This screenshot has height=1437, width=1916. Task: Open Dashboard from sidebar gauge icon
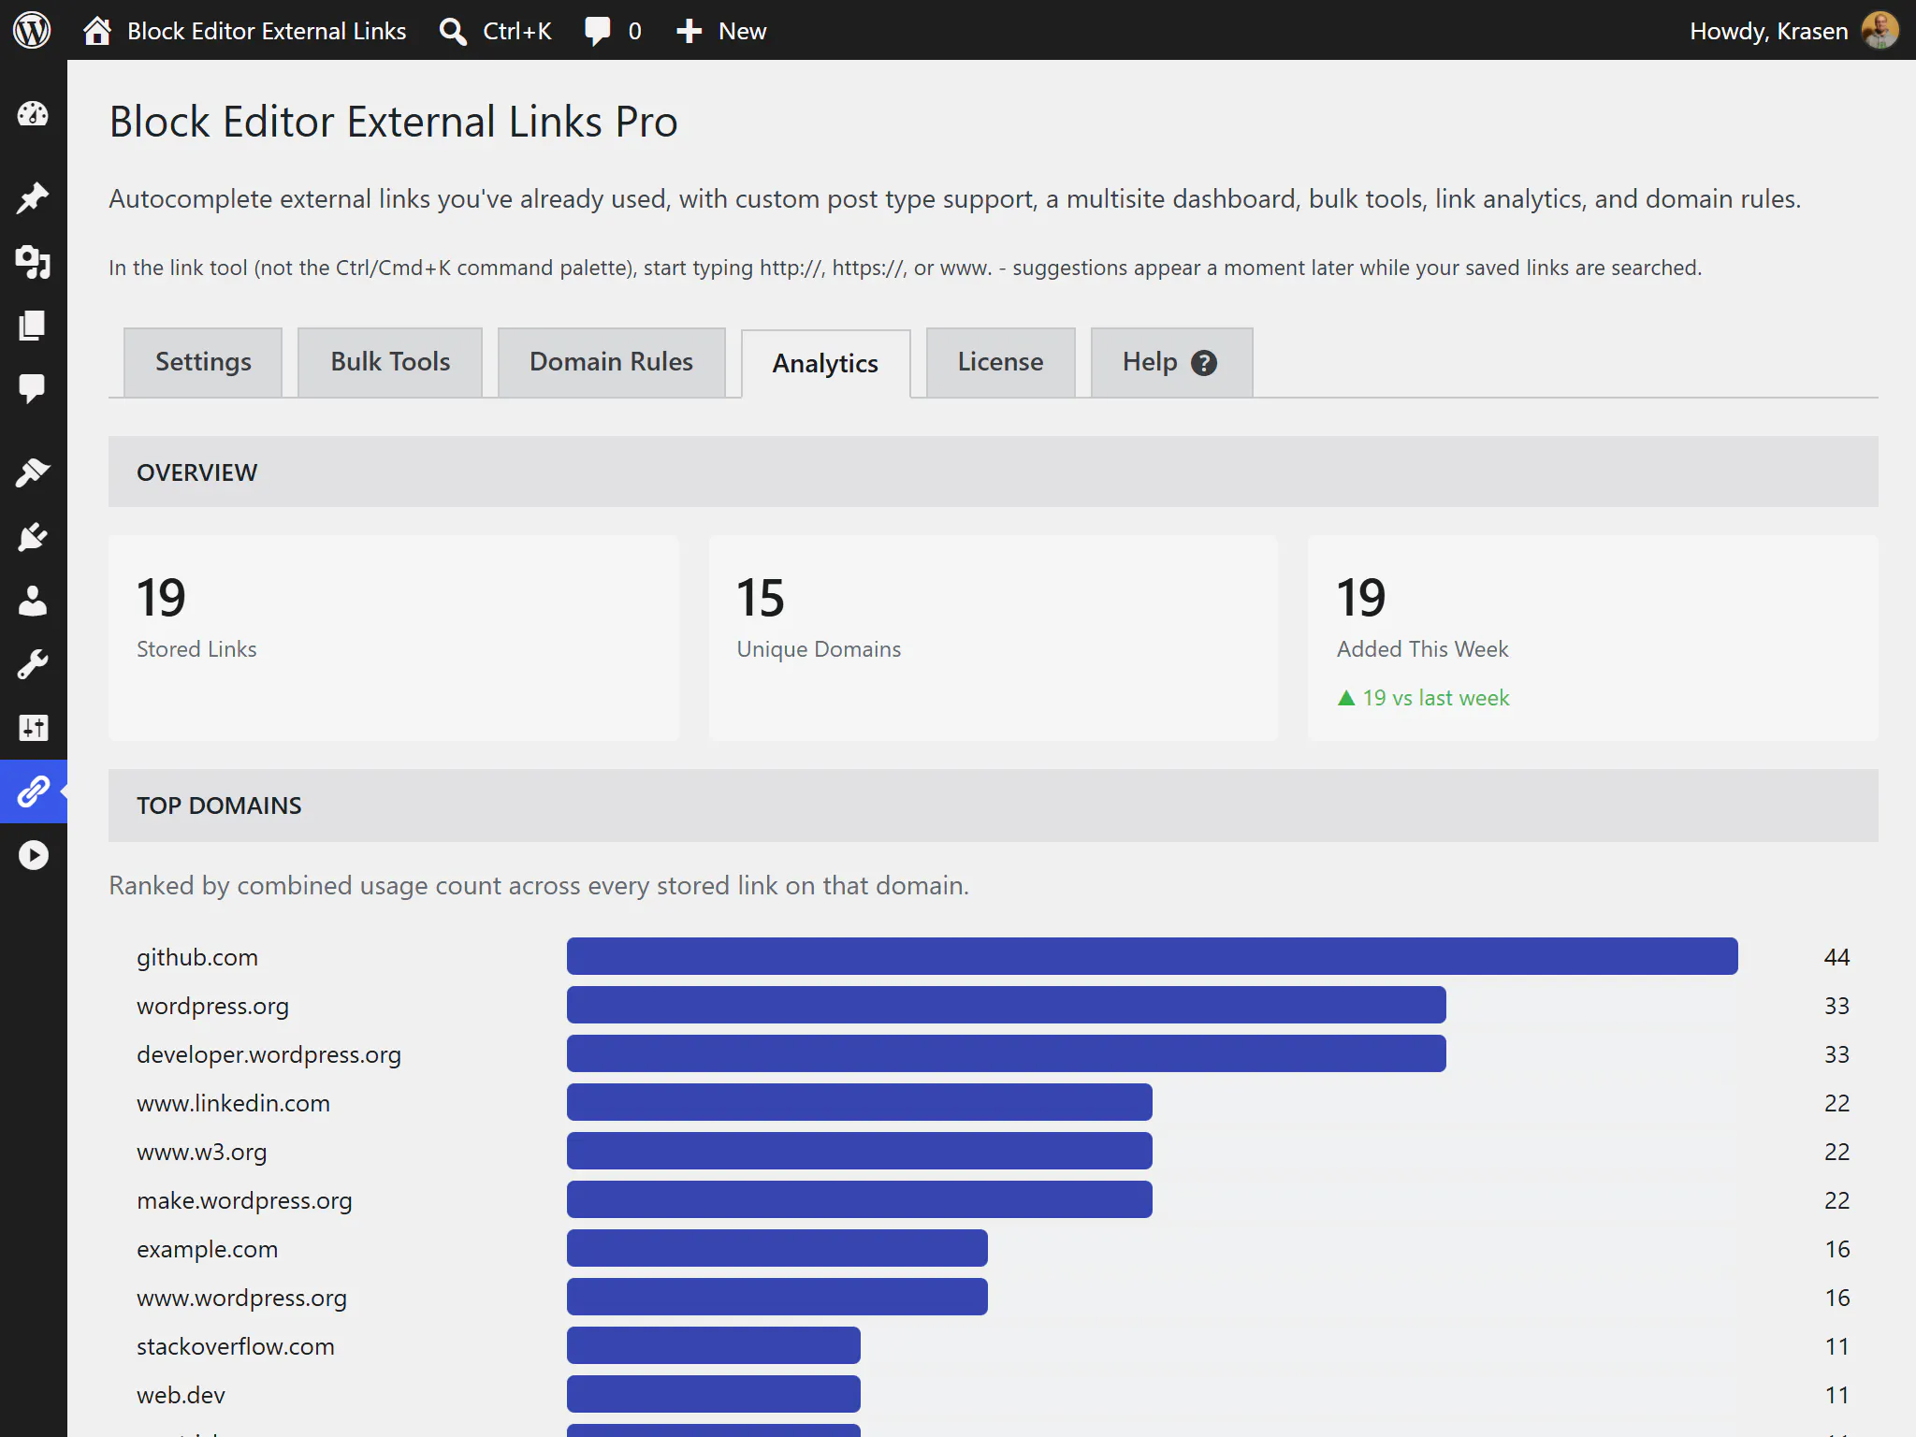tap(33, 114)
